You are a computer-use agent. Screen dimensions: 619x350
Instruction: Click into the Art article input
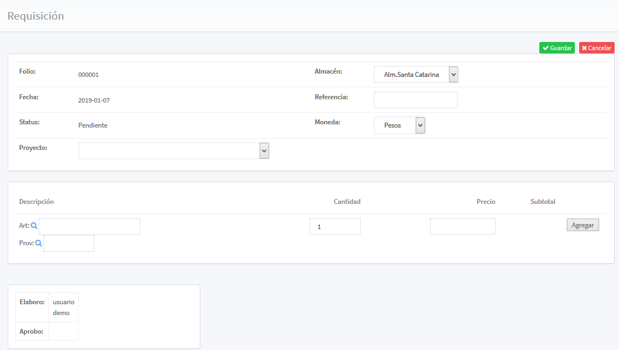(x=90, y=227)
